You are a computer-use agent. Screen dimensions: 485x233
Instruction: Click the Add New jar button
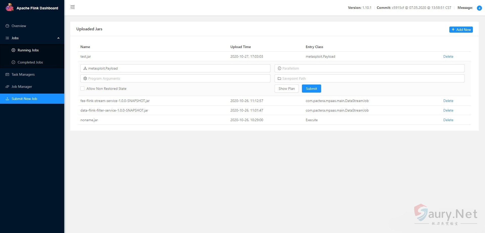pos(461,30)
